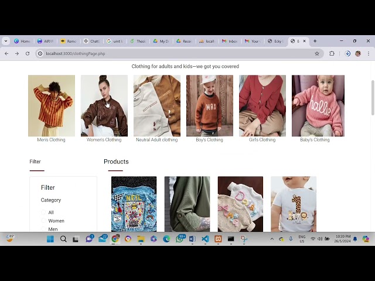Click the page vertical scrollbar
Screen dimensions: 375x281
coord(373,98)
